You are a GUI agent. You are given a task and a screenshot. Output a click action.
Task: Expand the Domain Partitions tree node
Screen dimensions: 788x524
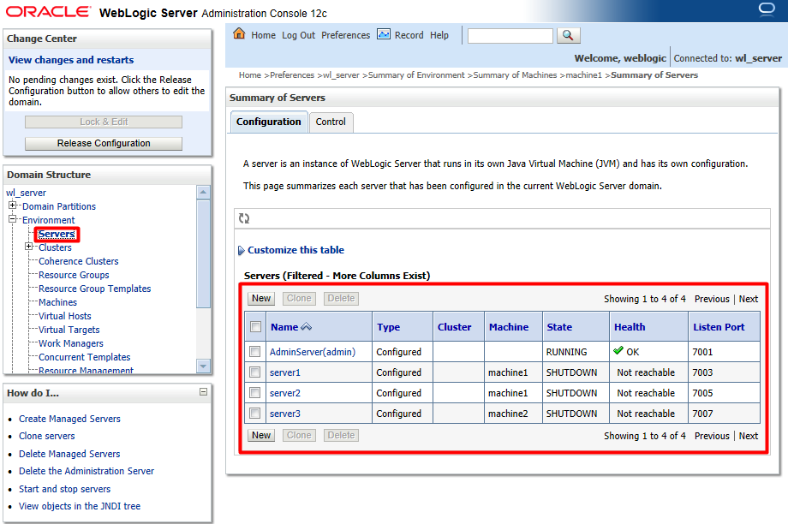pos(13,205)
